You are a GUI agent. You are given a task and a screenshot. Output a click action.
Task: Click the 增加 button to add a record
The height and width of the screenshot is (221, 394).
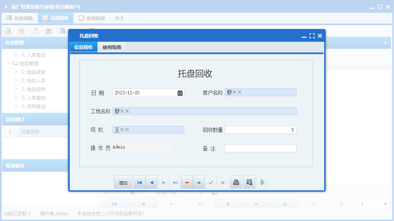[x=123, y=182]
